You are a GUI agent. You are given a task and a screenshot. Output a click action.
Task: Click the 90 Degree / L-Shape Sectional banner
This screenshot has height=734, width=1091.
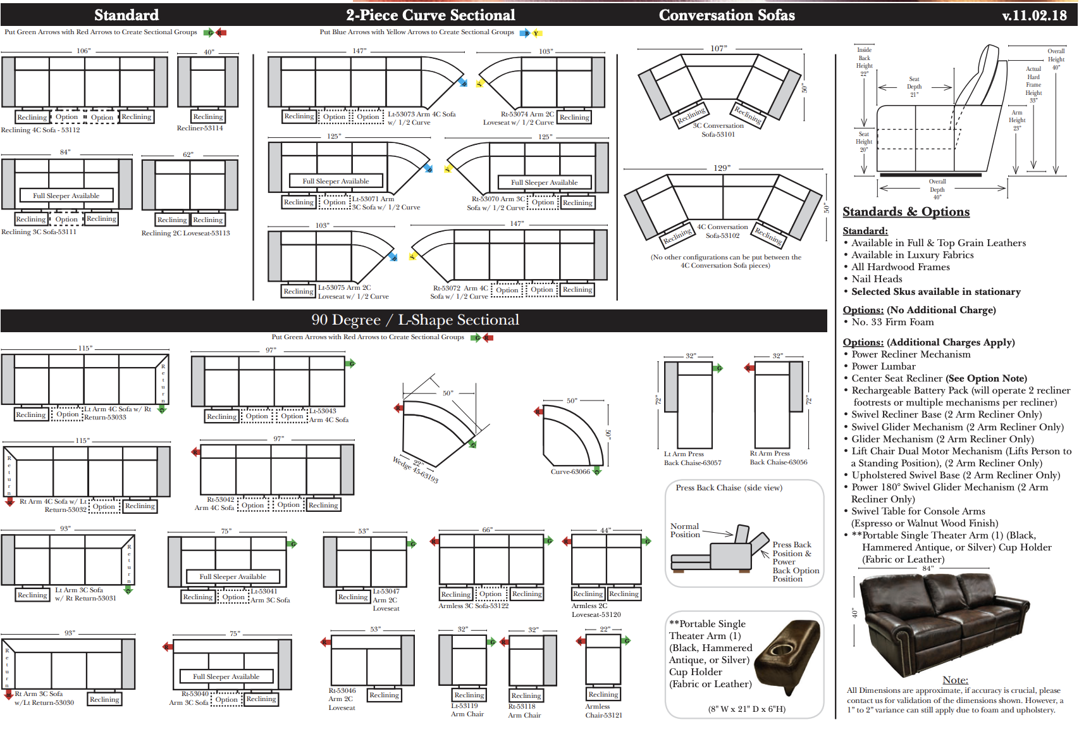415,320
